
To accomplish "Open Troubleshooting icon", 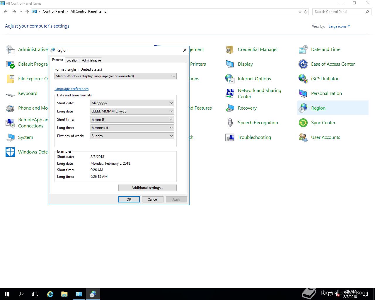I will 230,137.
